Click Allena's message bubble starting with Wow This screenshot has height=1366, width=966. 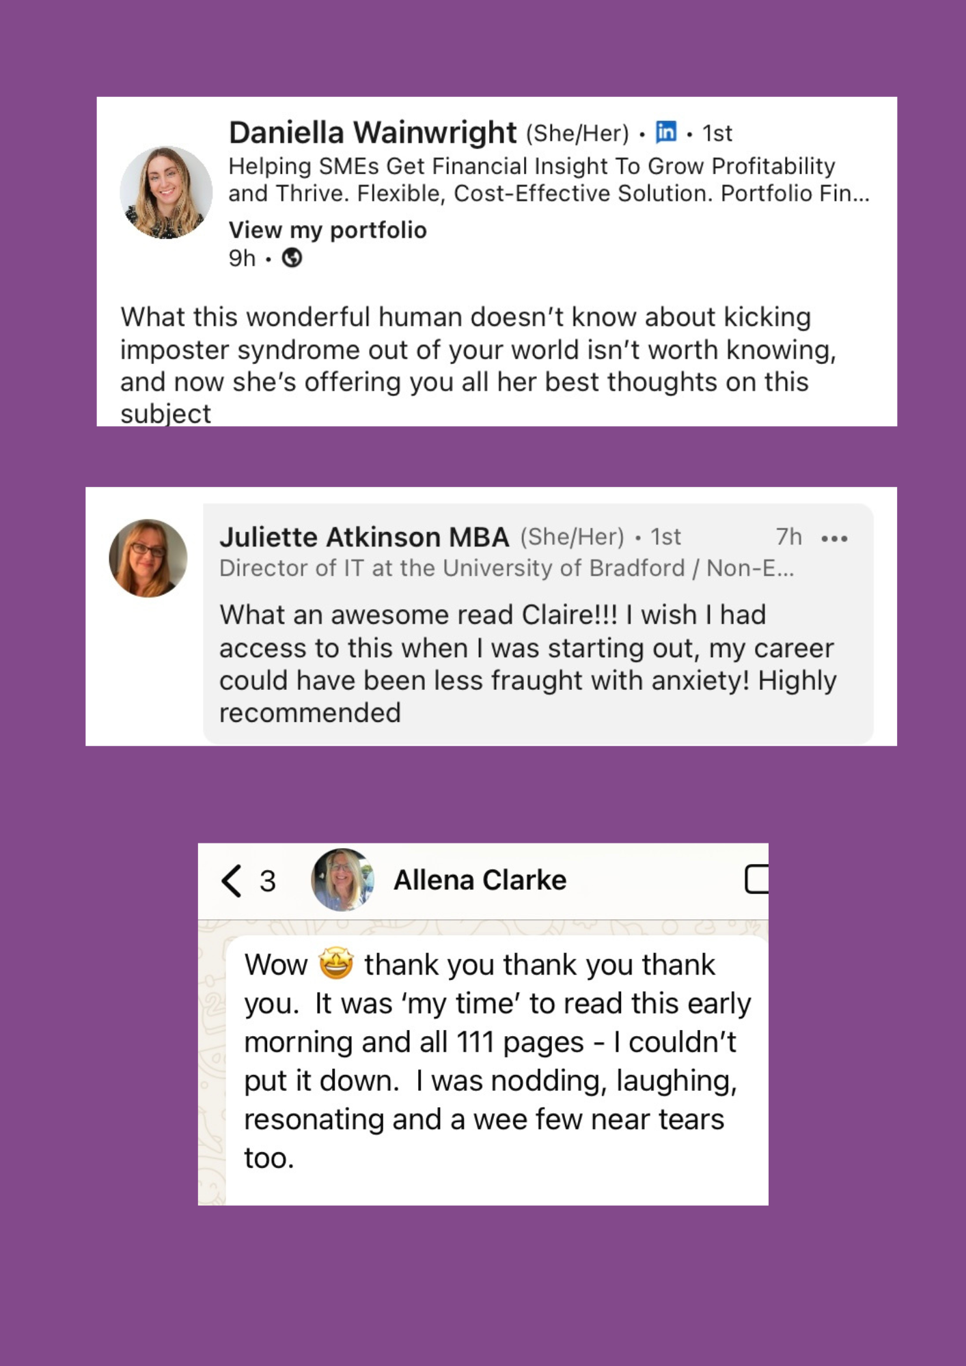click(497, 1061)
